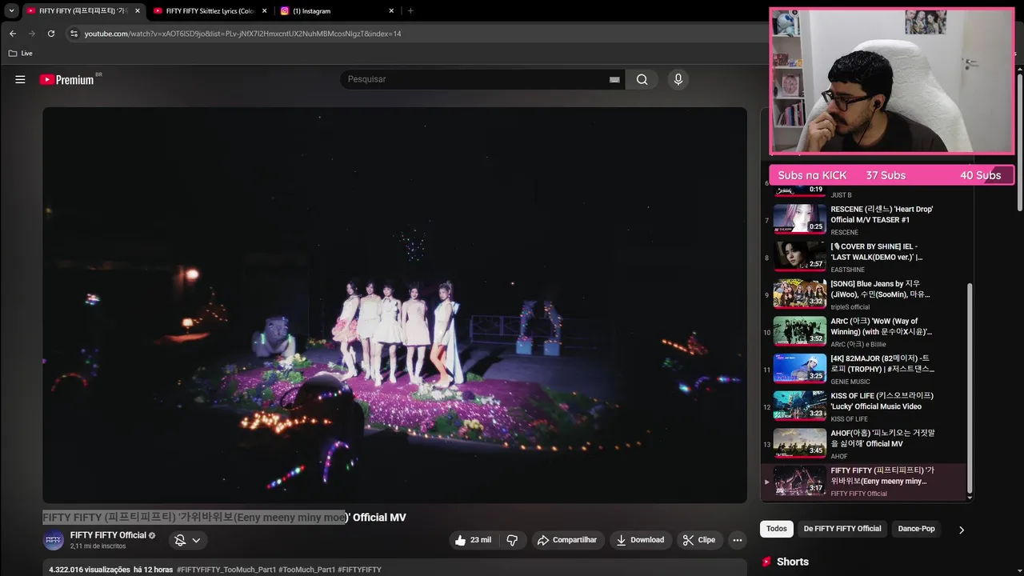Select currently playing FIFTY FIFTY playlist item

pos(862,482)
